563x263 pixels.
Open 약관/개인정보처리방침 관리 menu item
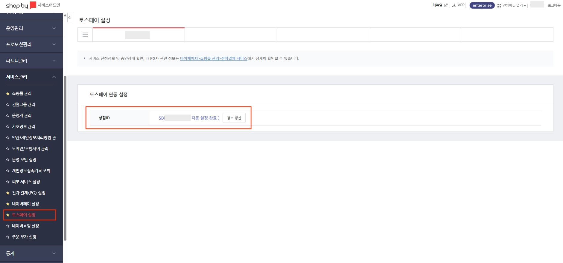[x=34, y=138]
